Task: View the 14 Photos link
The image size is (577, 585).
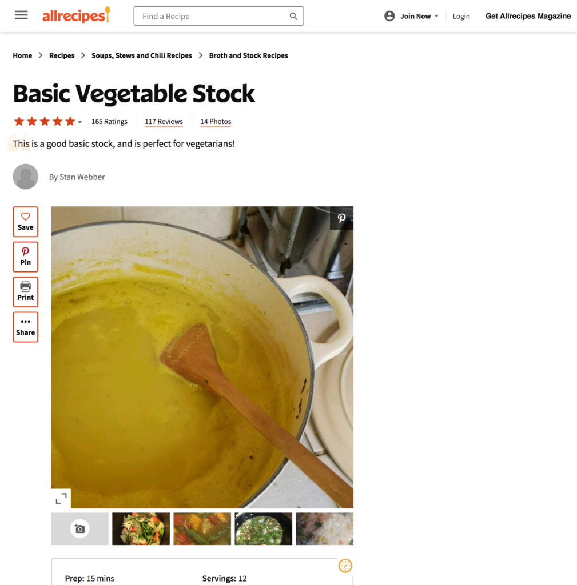Action: [x=216, y=122]
